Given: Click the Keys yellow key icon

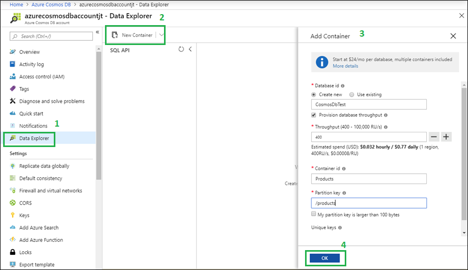Looking at the screenshot, I should click(x=13, y=215).
